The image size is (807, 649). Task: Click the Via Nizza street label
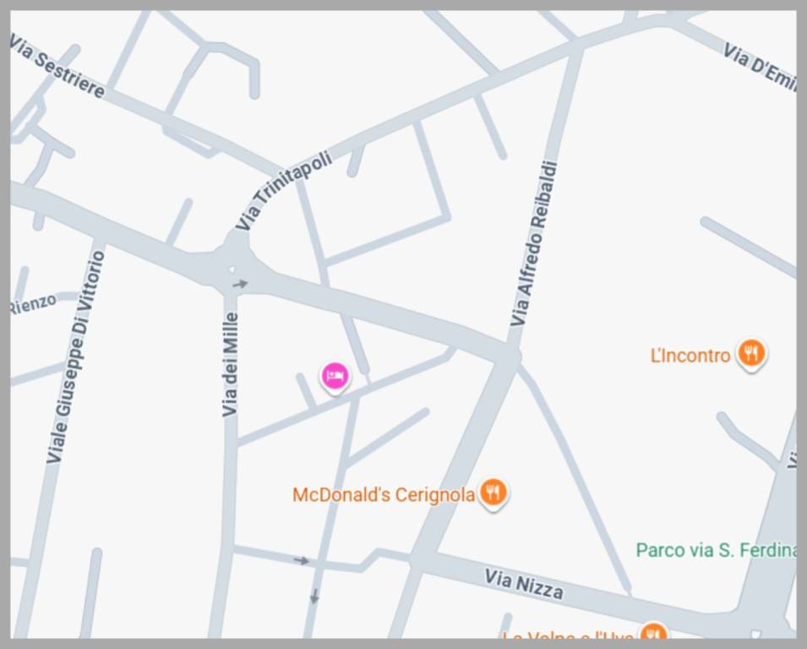tap(524, 585)
